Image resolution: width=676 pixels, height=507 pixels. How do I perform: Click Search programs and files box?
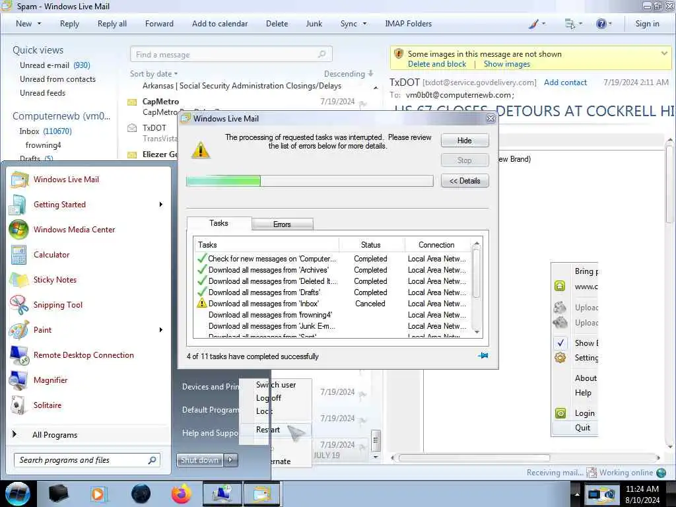click(x=87, y=460)
